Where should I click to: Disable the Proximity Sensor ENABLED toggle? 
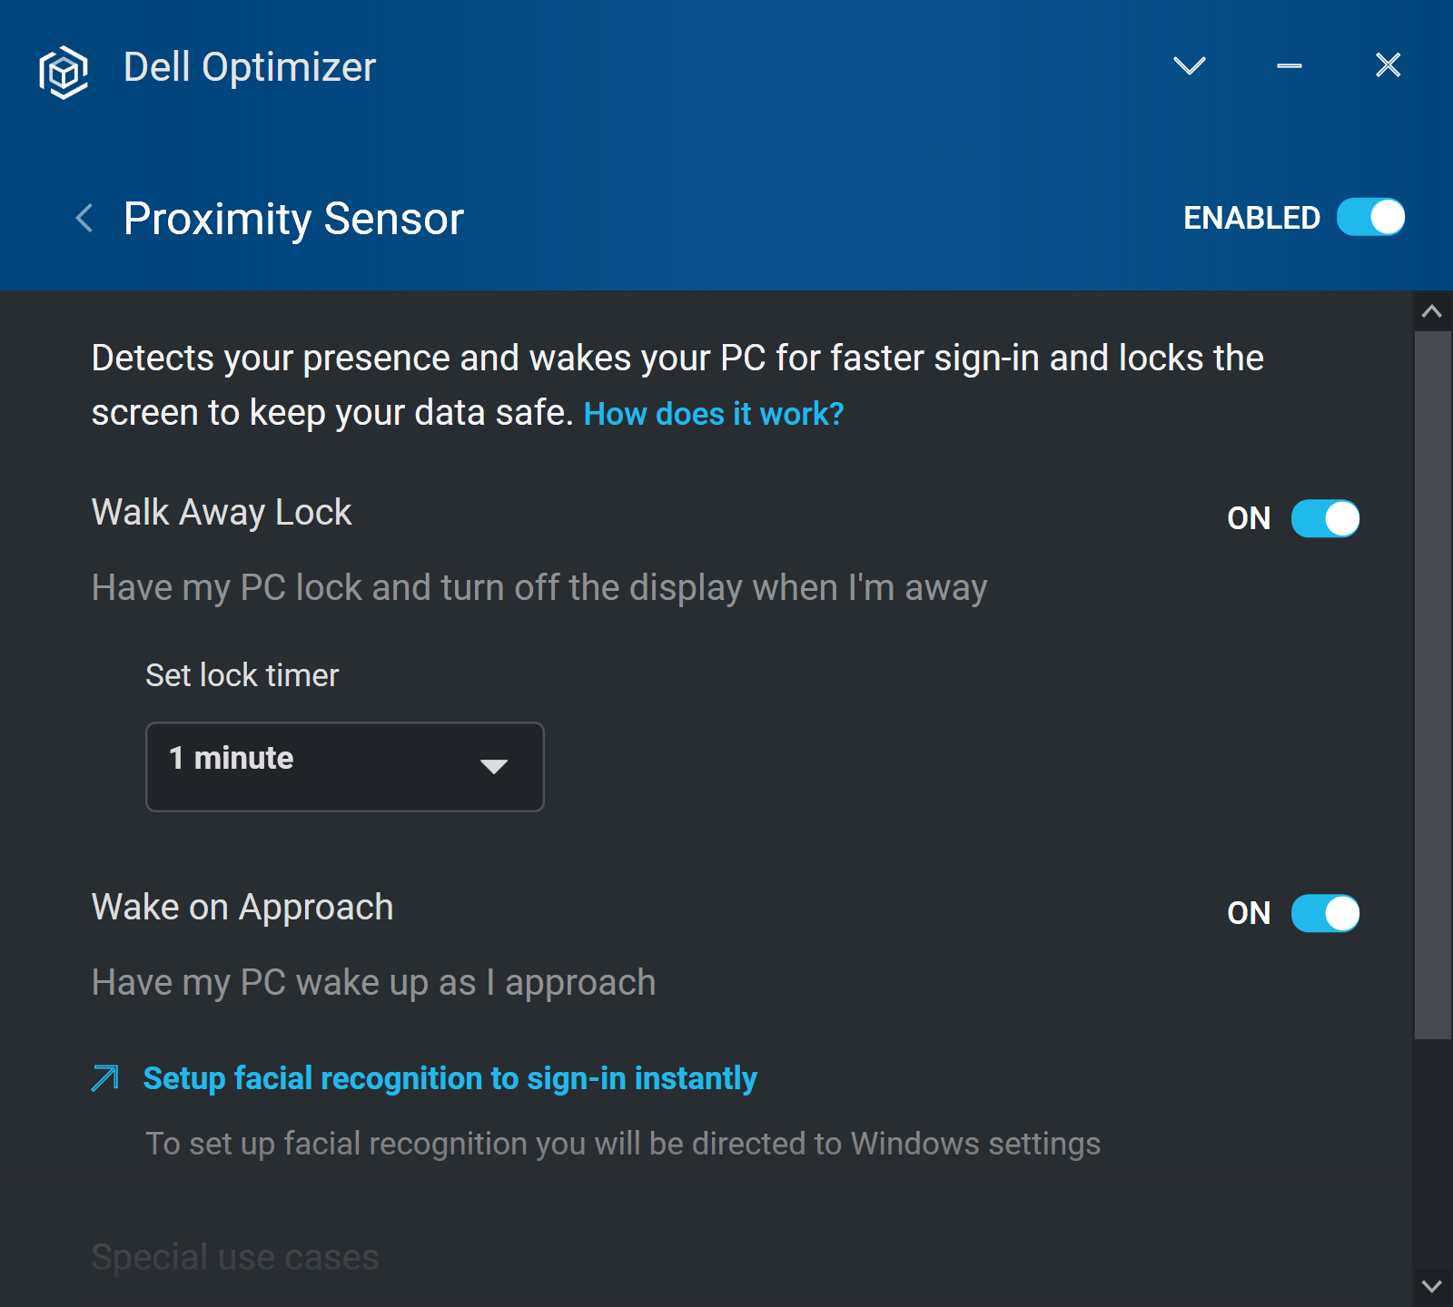pos(1370,218)
